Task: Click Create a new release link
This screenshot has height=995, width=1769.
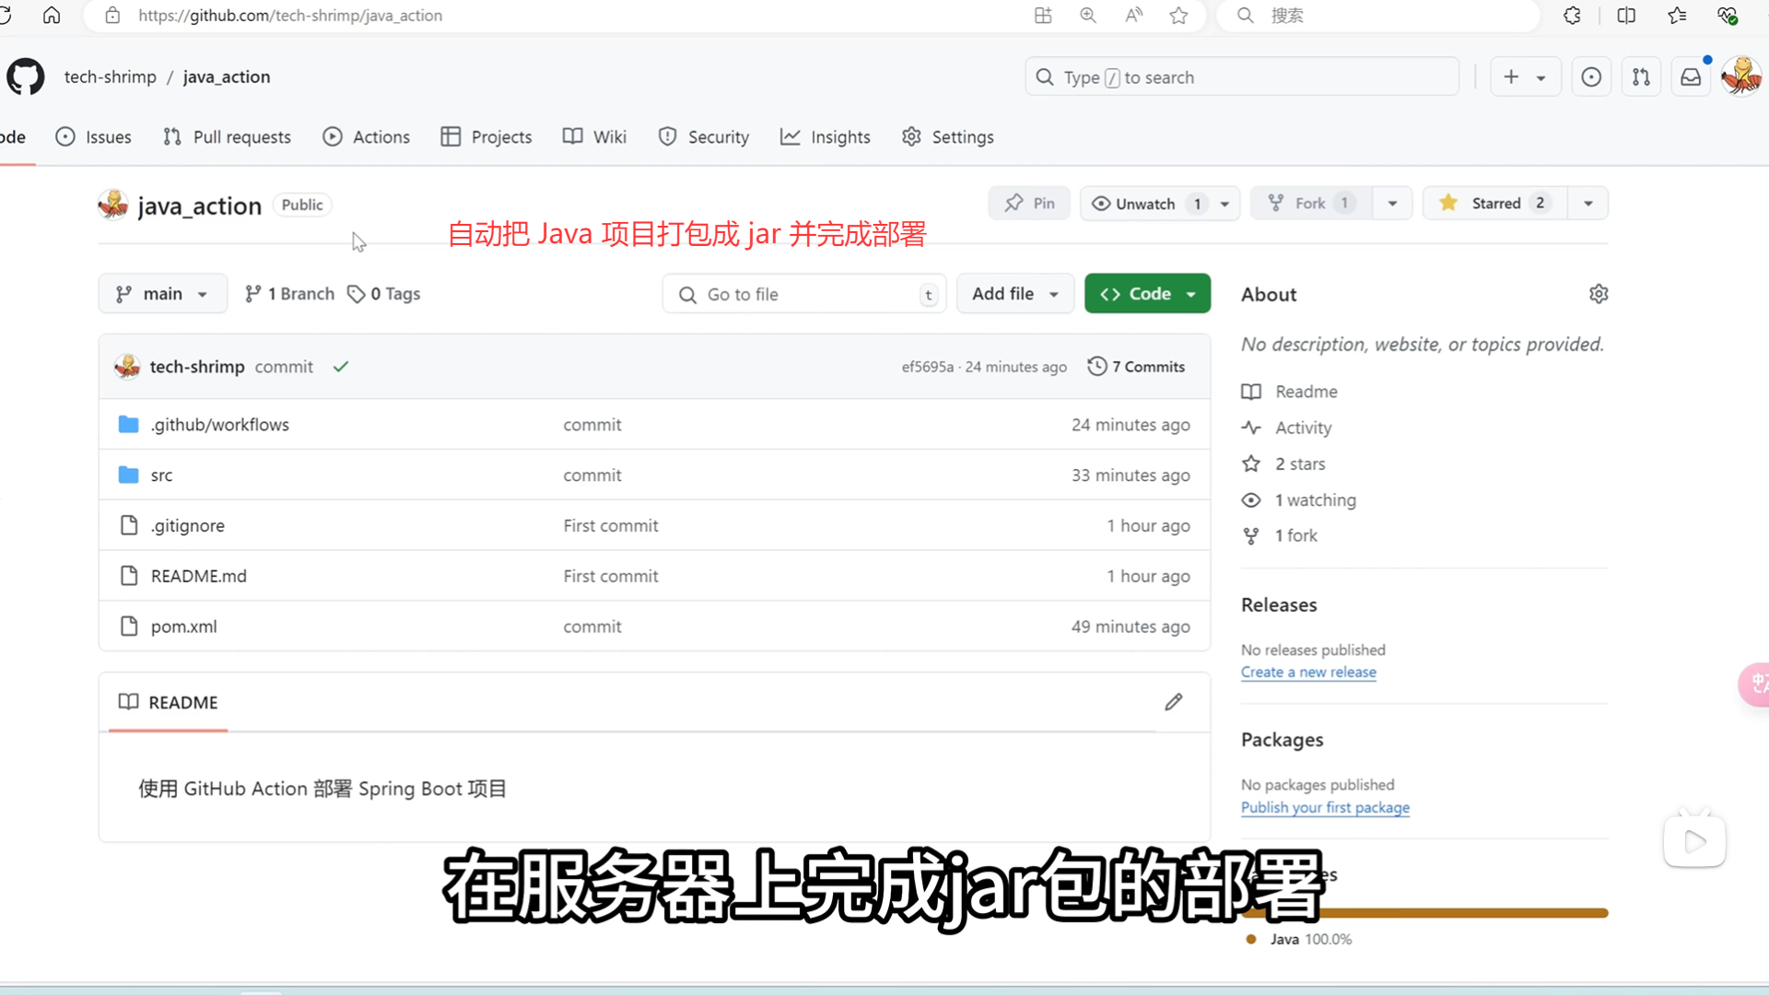Action: [1308, 673]
